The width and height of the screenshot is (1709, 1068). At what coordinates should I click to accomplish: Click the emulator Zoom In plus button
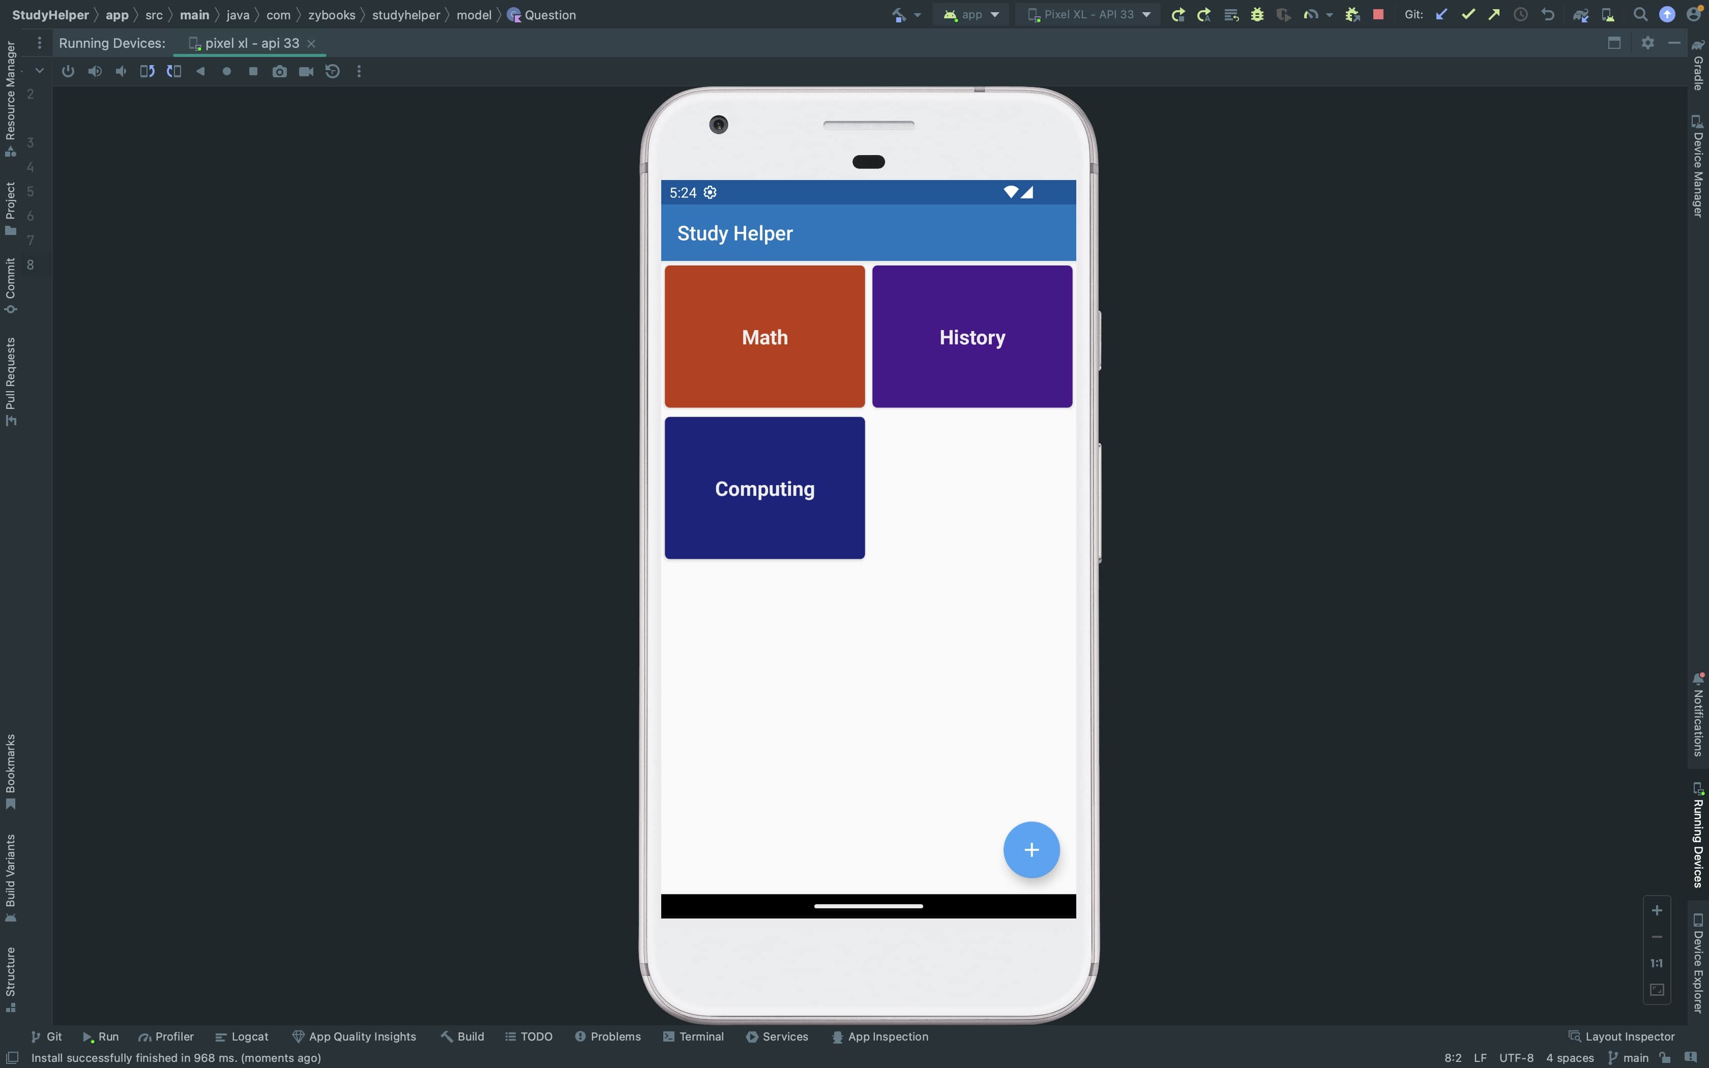(x=1657, y=910)
